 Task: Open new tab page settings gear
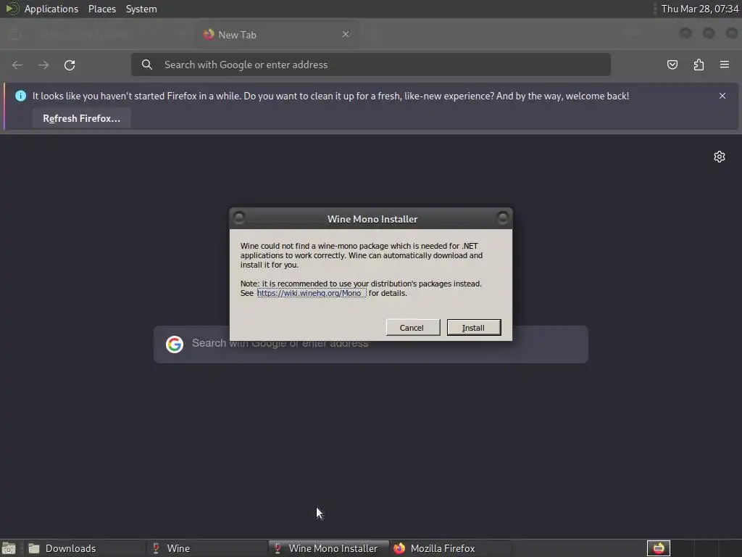click(x=720, y=157)
